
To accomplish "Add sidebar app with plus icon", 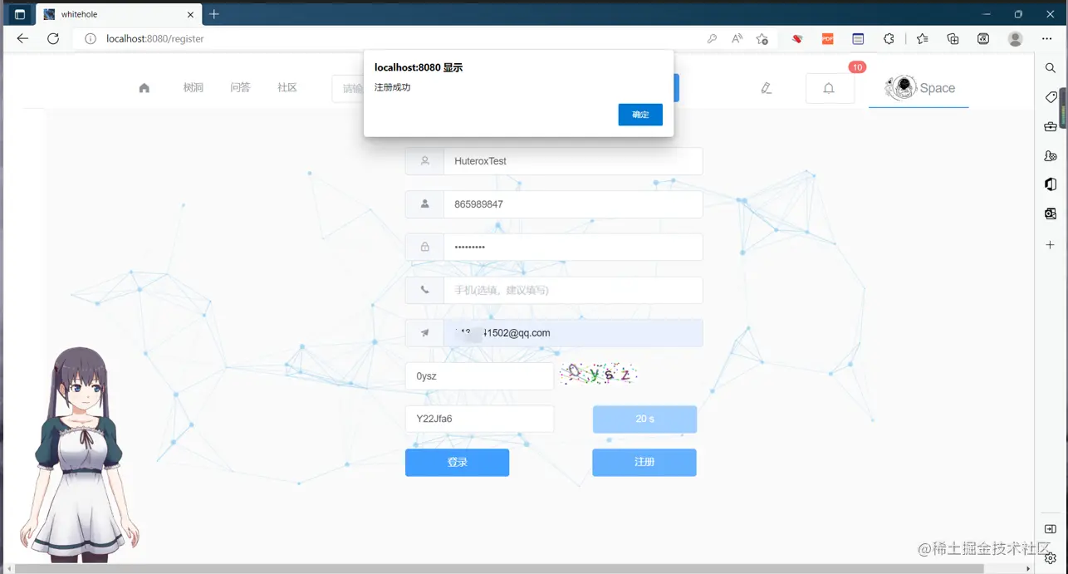I will pos(1051,244).
